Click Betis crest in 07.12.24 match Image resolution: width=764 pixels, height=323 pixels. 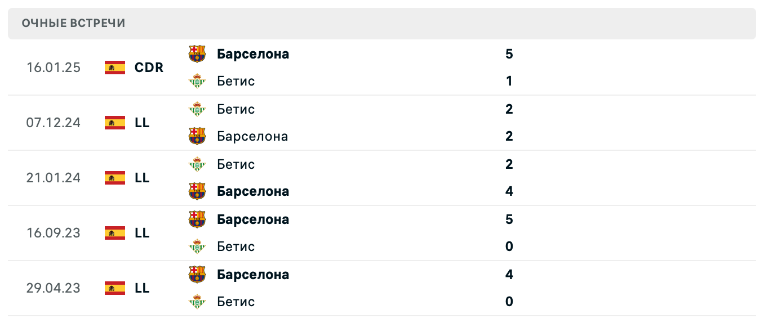[x=197, y=109]
